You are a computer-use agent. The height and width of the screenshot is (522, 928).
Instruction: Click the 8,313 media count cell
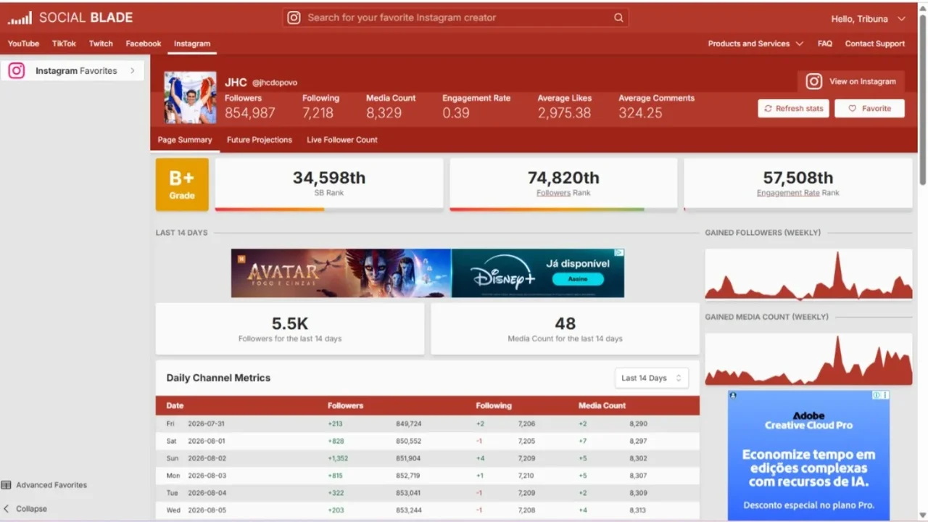click(x=638, y=510)
